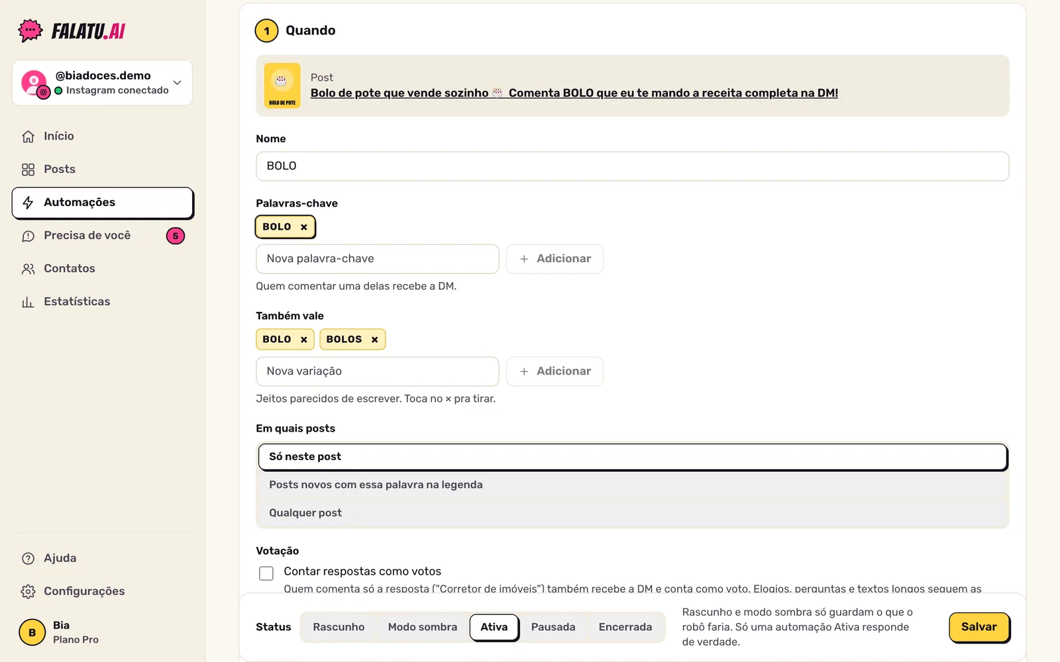Open Estatísticas bar chart icon
The height and width of the screenshot is (662, 1060).
point(28,302)
